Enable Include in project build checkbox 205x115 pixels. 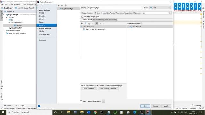tap(82, 17)
